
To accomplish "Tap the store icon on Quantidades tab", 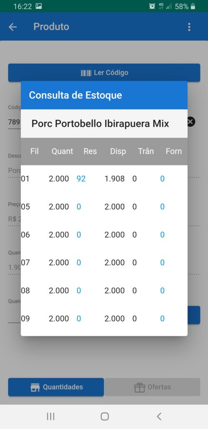I will click(35, 387).
